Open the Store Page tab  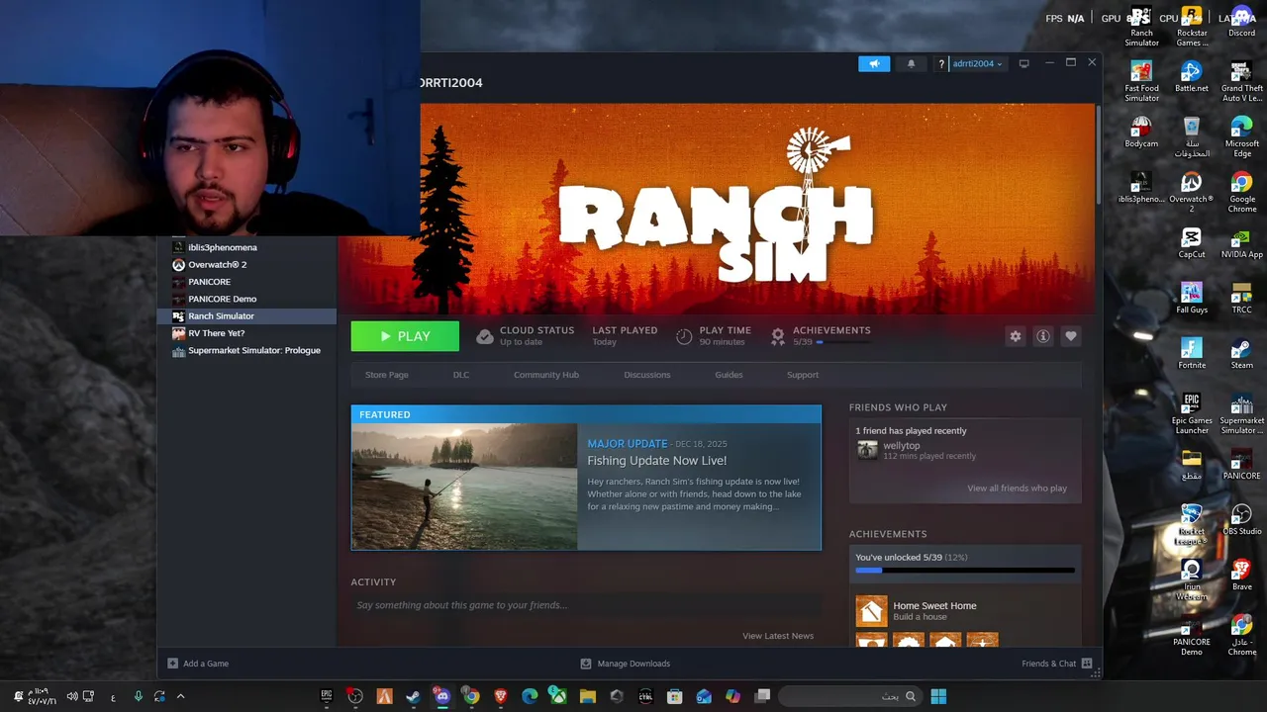[x=387, y=375]
